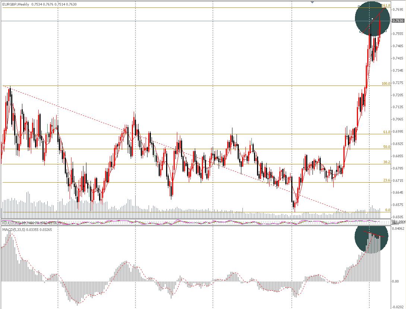Click the "EURGBP,Weekly" chart title
The width and height of the screenshot is (406, 309).
pyautogui.click(x=16, y=4)
